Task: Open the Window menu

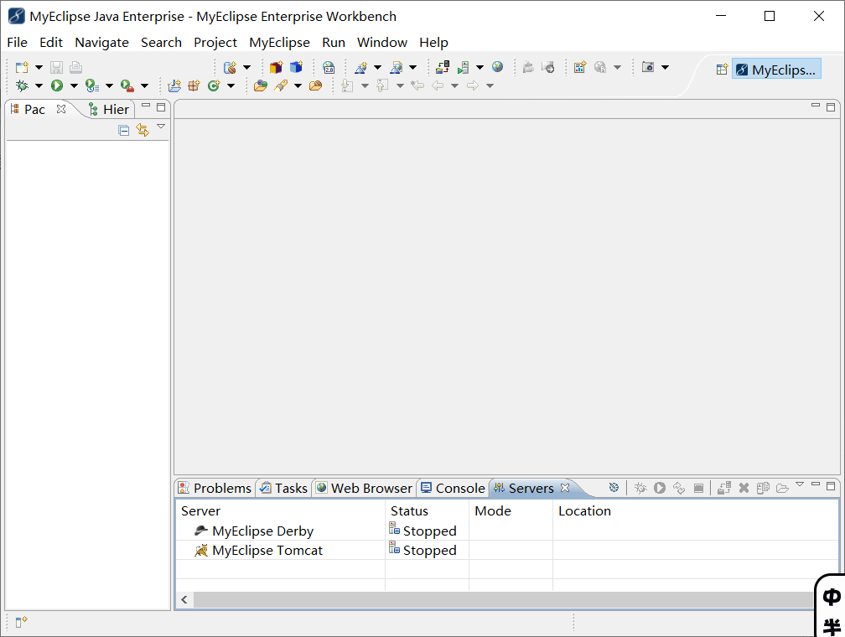Action: pyautogui.click(x=382, y=43)
